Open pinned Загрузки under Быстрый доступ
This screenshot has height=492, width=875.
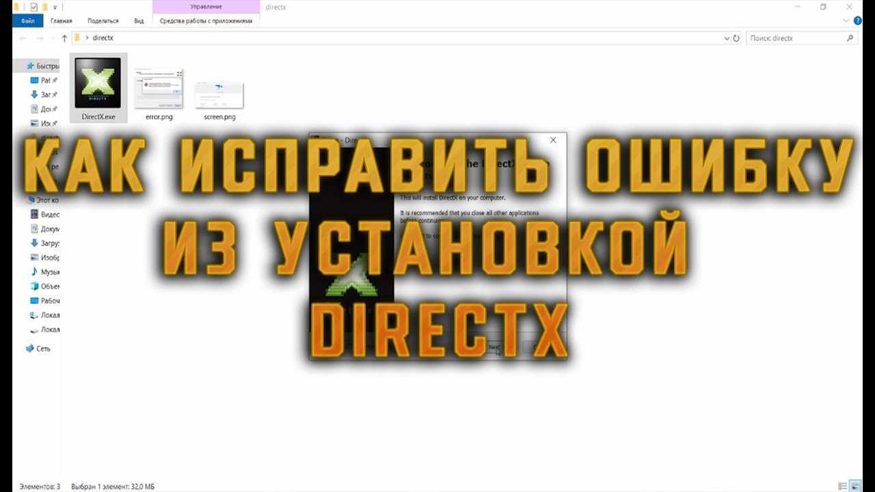click(x=44, y=94)
